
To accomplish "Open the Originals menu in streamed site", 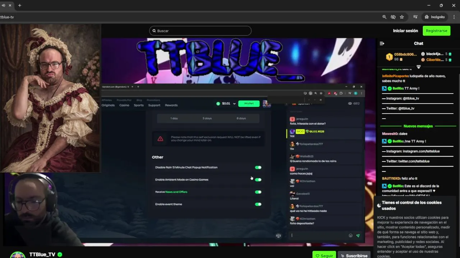I will (108, 105).
